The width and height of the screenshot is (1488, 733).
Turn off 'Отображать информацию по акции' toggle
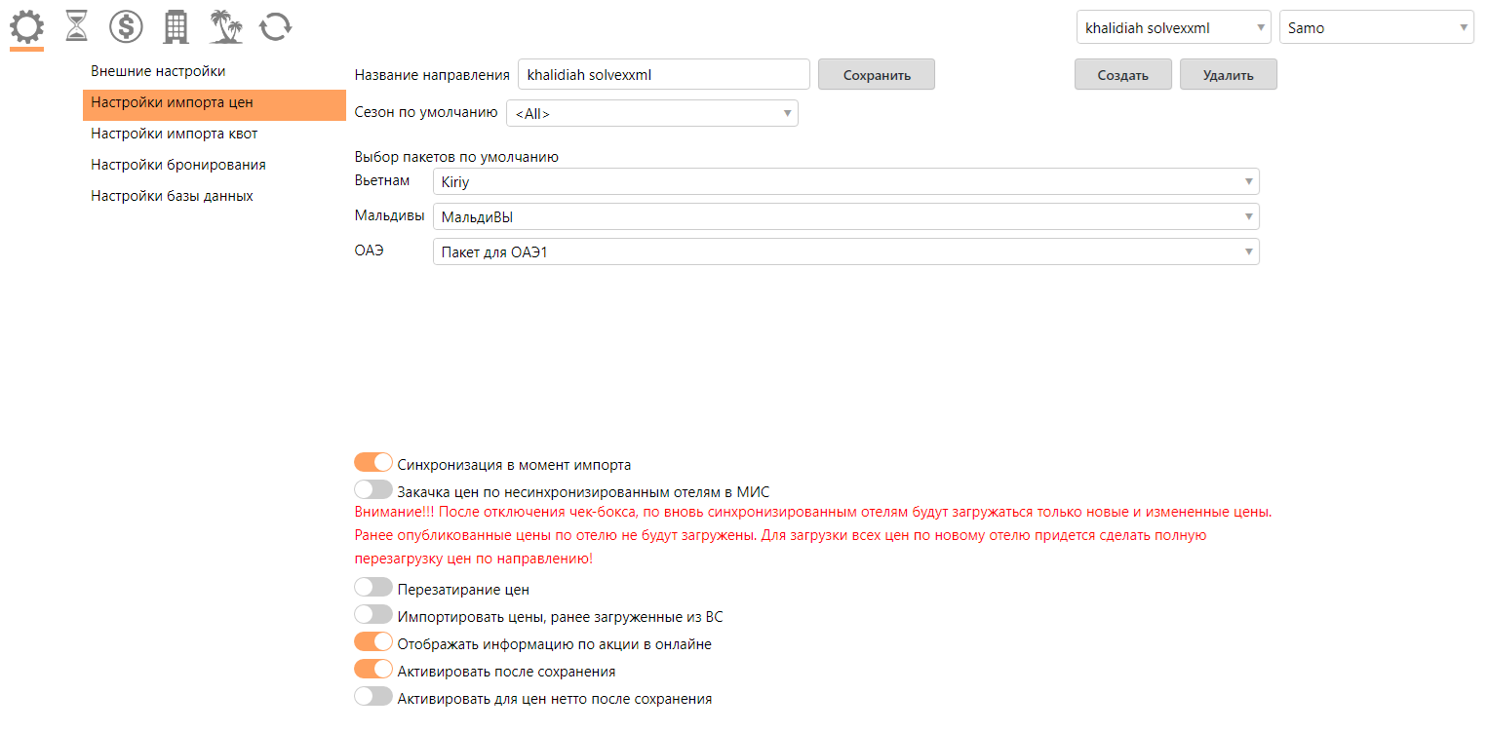pos(373,642)
